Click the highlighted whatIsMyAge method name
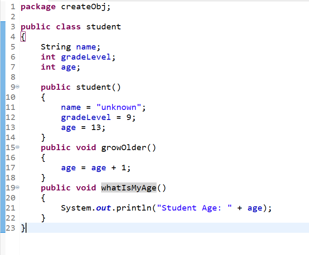The height and width of the screenshot is (255, 309). (x=128, y=187)
